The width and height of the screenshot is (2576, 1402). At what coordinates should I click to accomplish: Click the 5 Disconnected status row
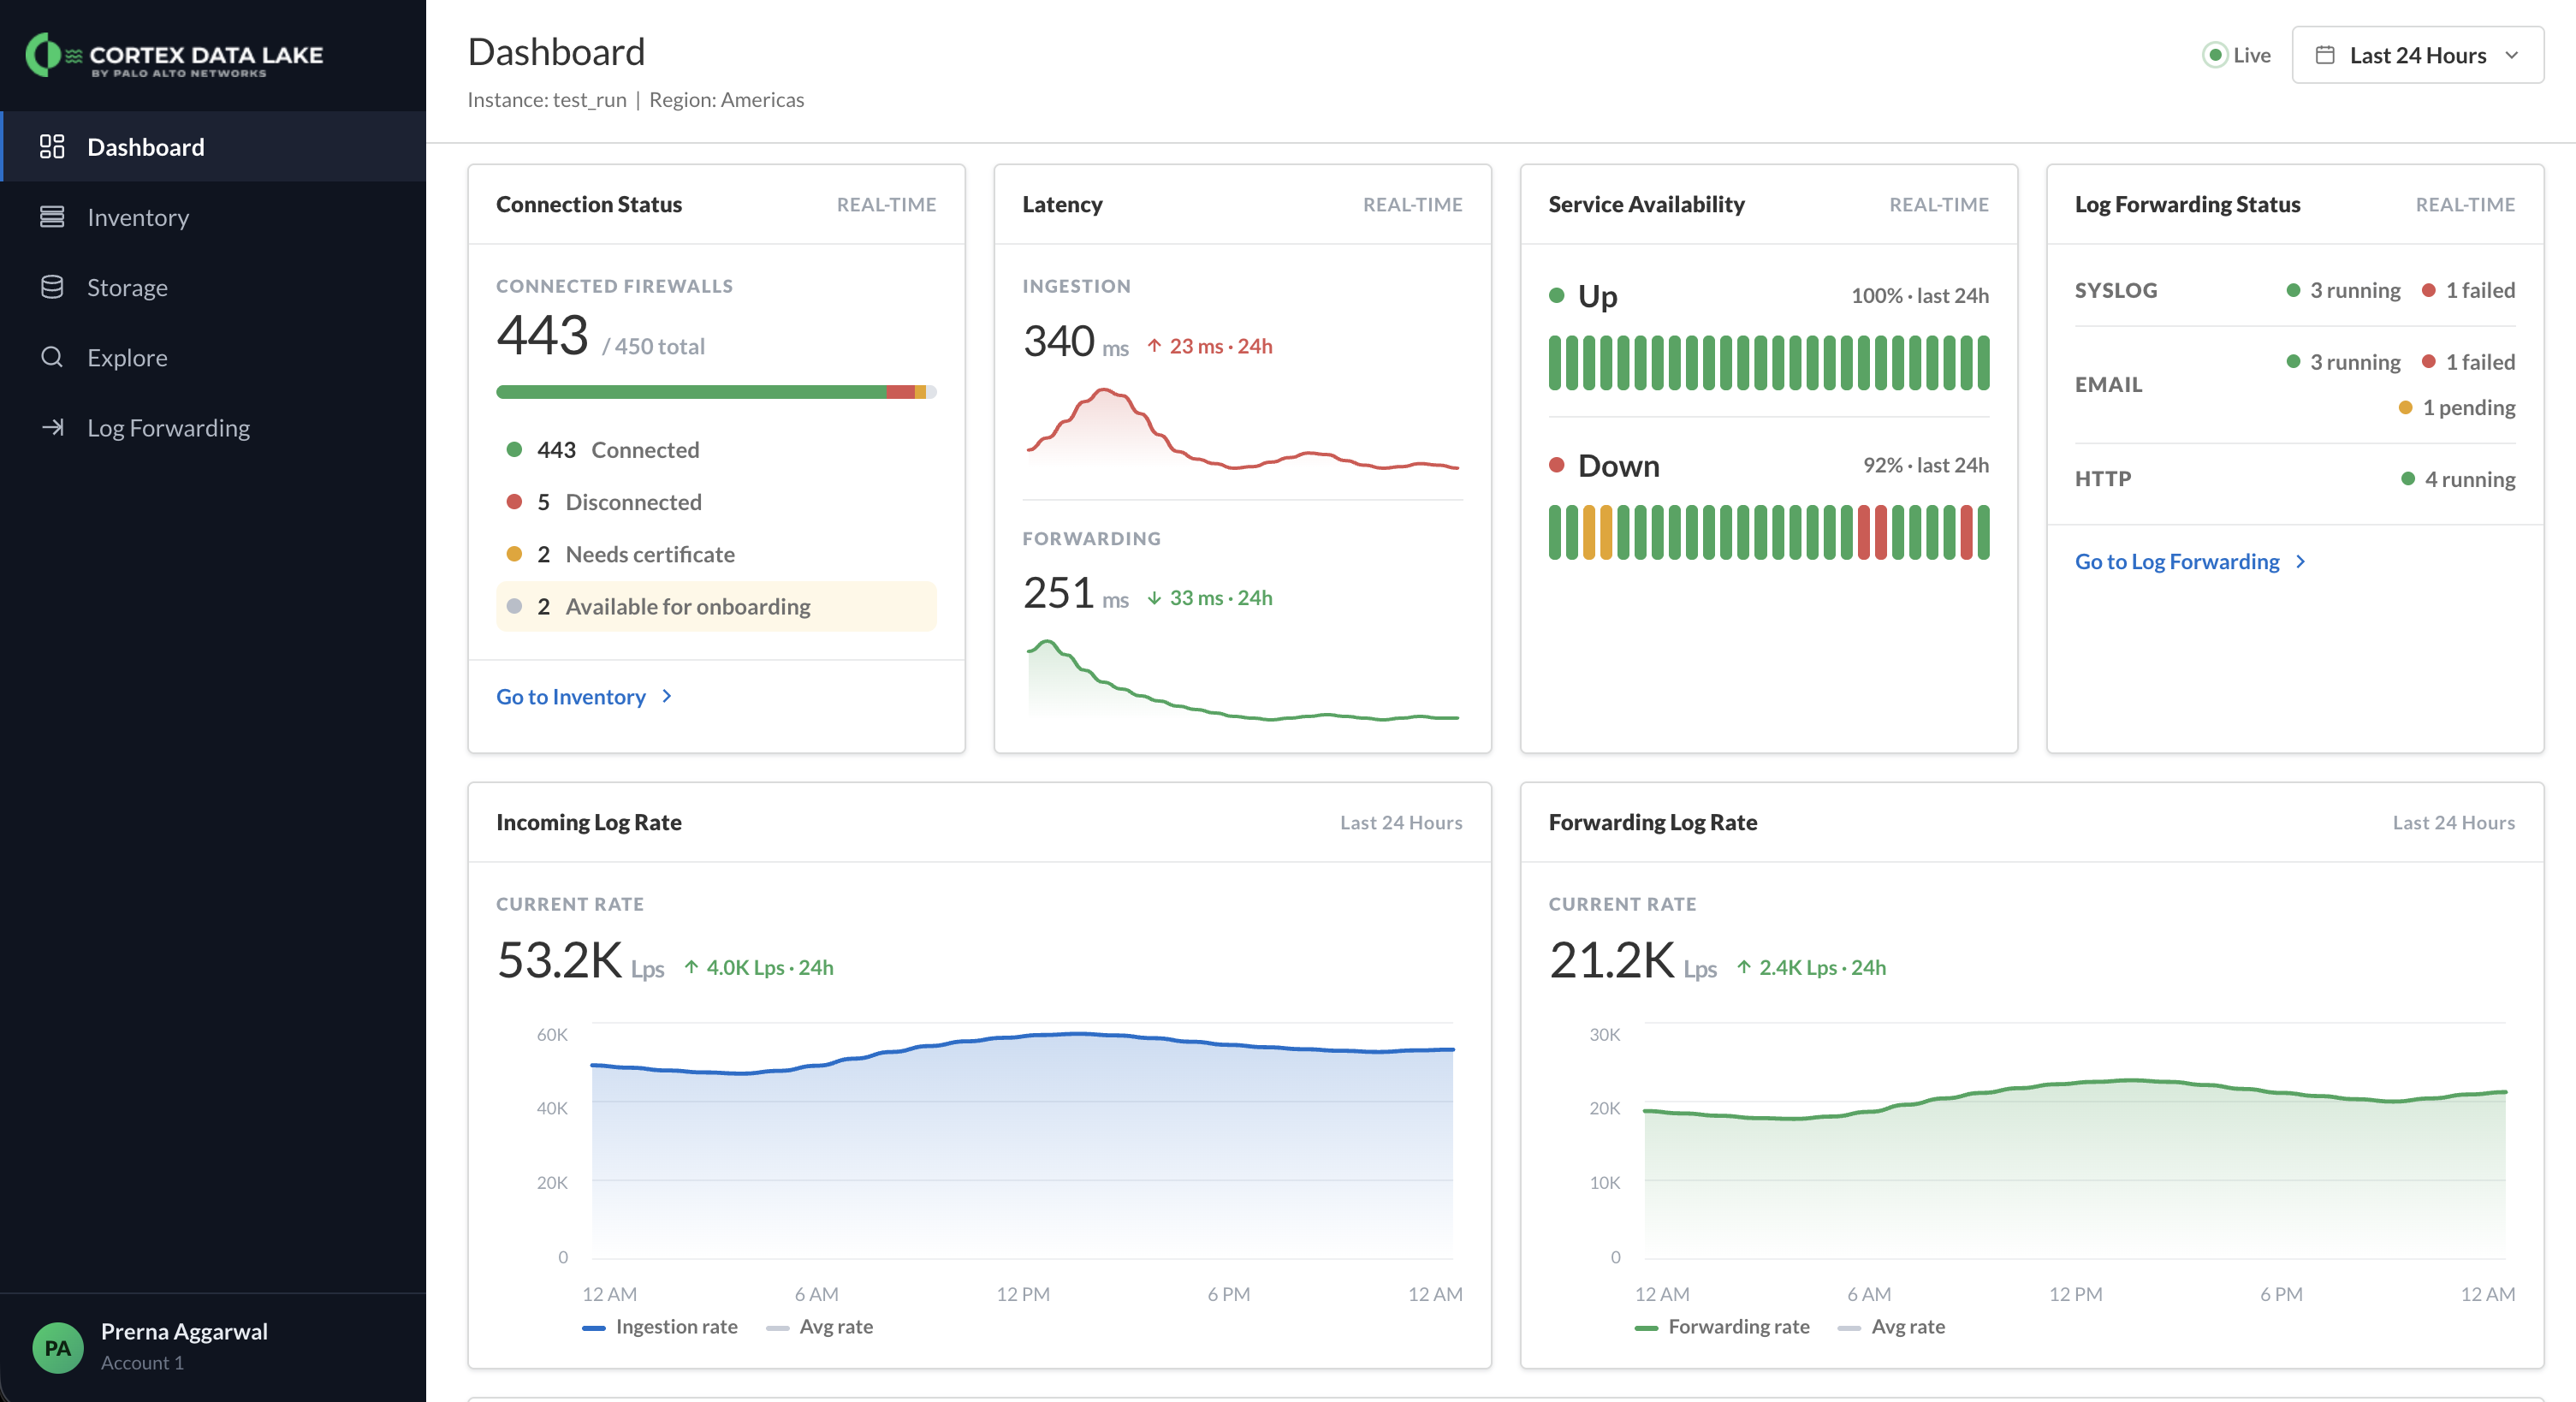tap(716, 501)
